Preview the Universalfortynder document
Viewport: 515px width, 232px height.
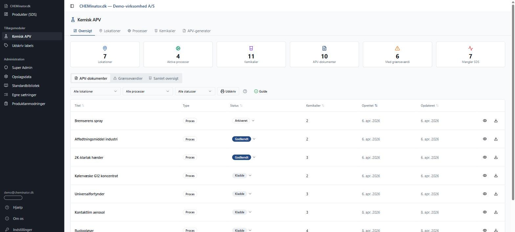485,194
